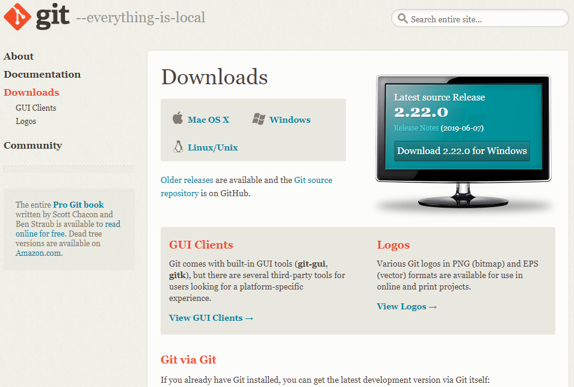
Task: Choose the Linux/Unix download link
Action: click(212, 147)
